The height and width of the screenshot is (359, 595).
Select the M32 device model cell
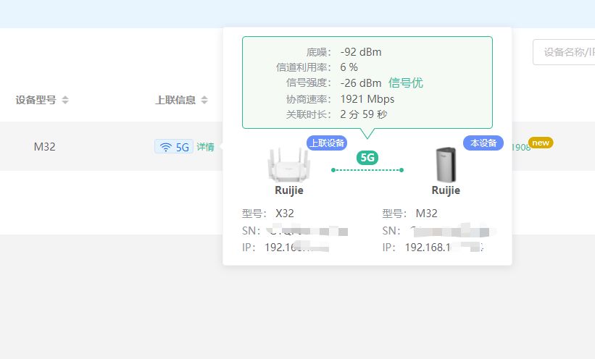[44, 147]
